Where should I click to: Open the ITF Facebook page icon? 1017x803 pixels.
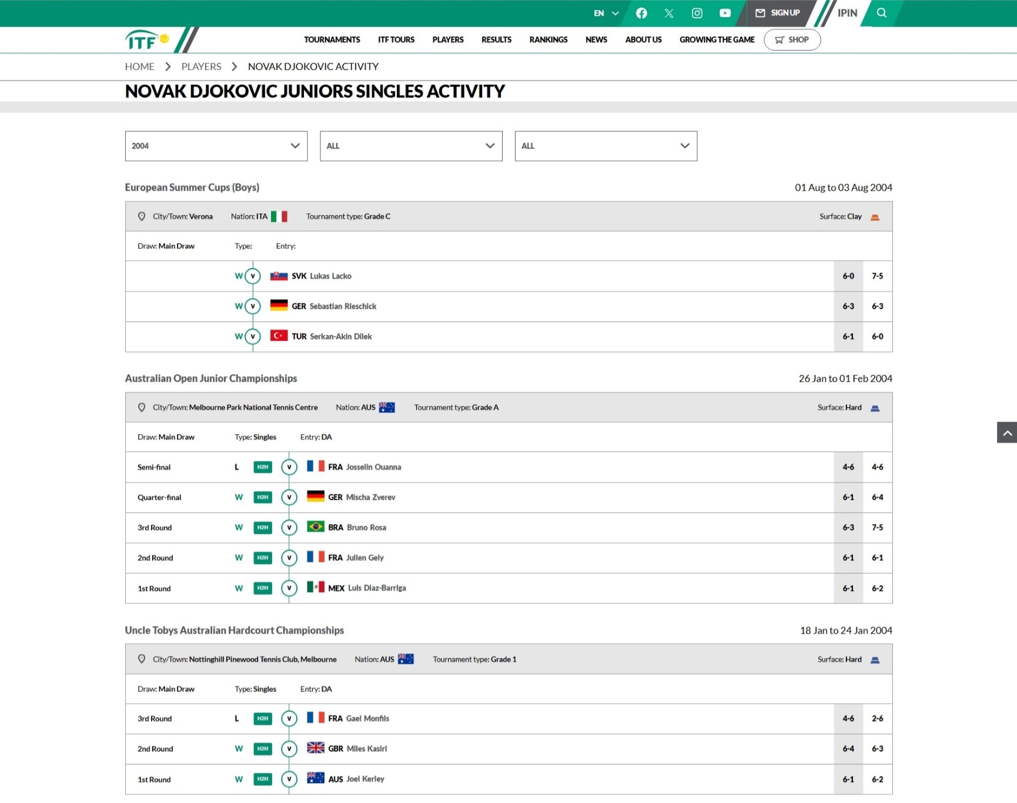coord(641,13)
